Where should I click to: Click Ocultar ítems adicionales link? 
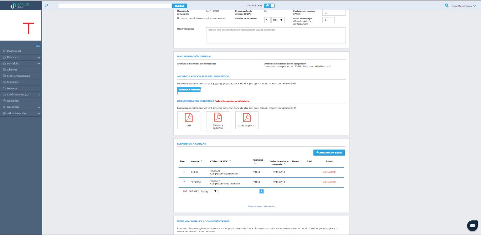261,206
